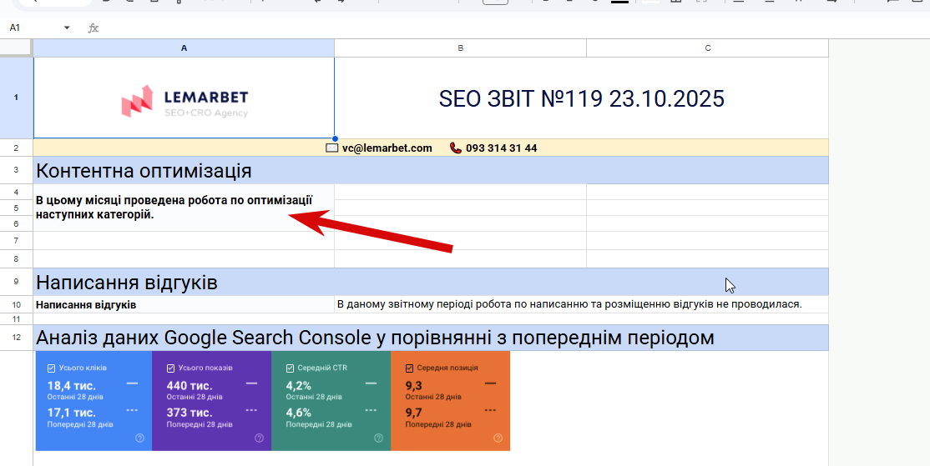
Task: Select the bold Написання відгуків cell in row 10
Action: pyautogui.click(x=184, y=304)
